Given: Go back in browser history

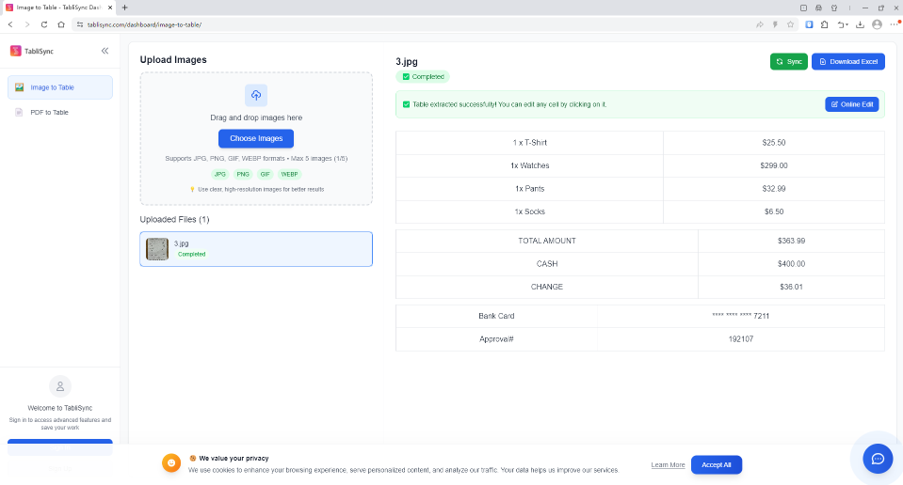Looking at the screenshot, I should point(10,24).
